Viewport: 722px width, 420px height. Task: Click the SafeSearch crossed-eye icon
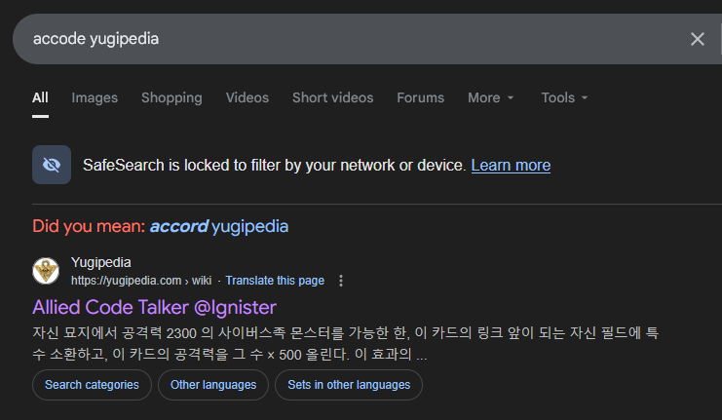pyautogui.click(x=52, y=165)
